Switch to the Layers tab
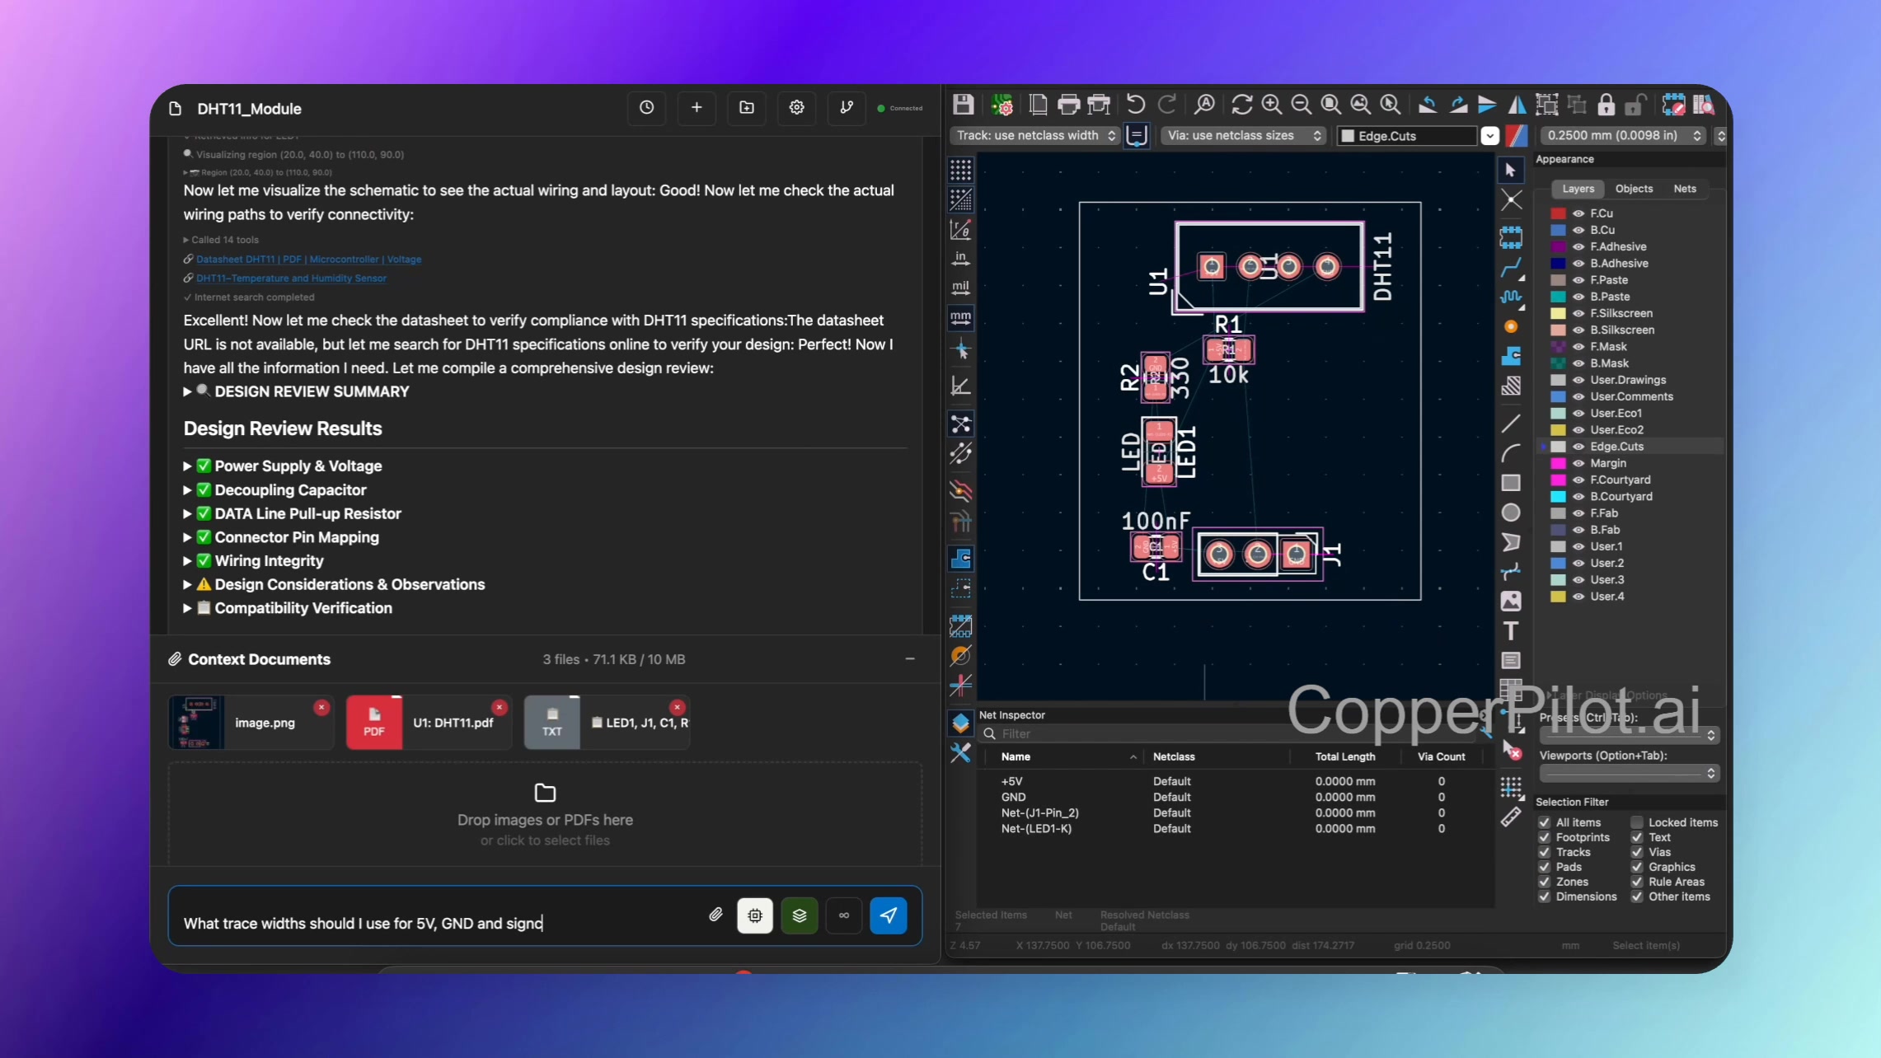1881x1058 pixels. click(x=1578, y=189)
